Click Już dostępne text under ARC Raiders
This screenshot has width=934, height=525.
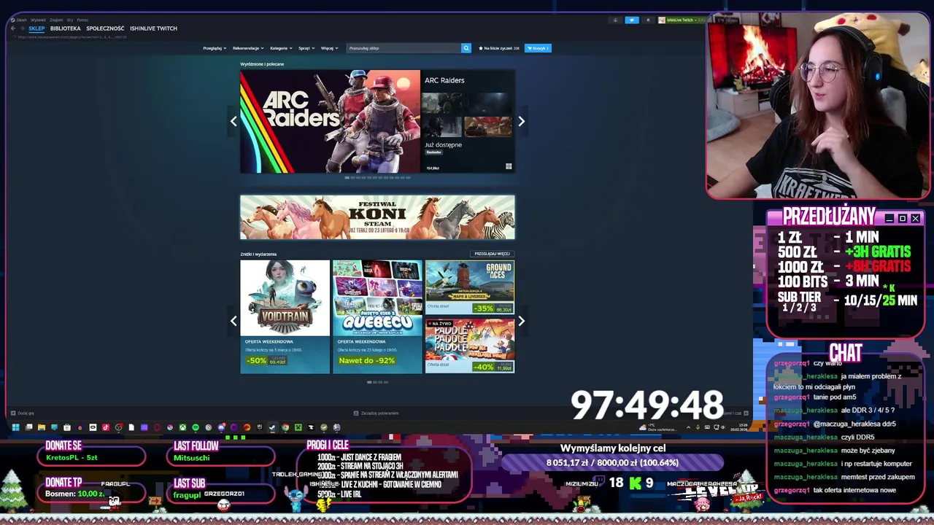tap(443, 144)
